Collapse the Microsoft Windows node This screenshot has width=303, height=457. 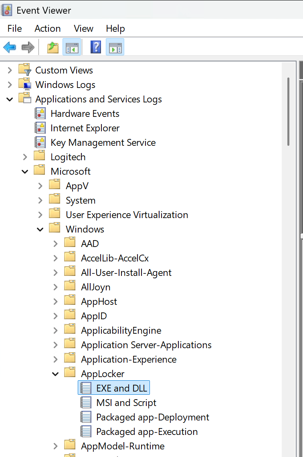(40, 229)
